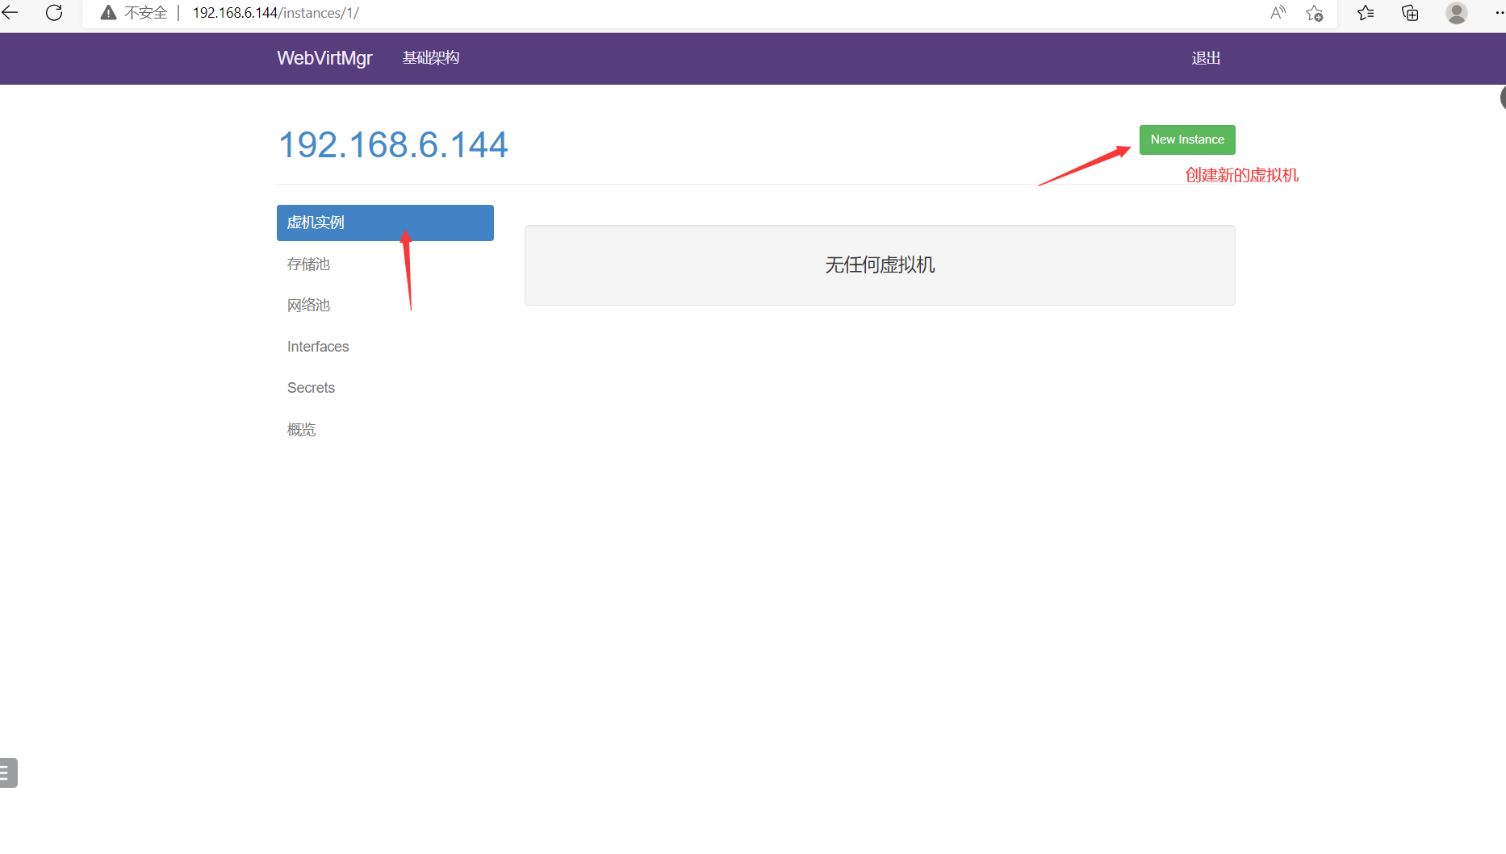The image size is (1506, 854).
Task: Open the Secrets sidebar item
Action: [311, 388]
